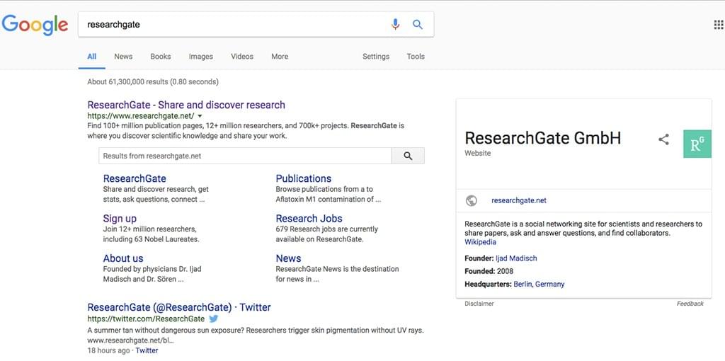Open researchgate.net link in knowledge panel
The image size is (725, 361).
pos(519,200)
